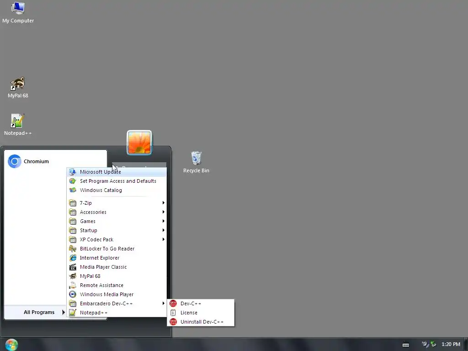468x351 pixels.
Task: Click the 'Set Program Access and Defaults' label
Action: pos(118,181)
